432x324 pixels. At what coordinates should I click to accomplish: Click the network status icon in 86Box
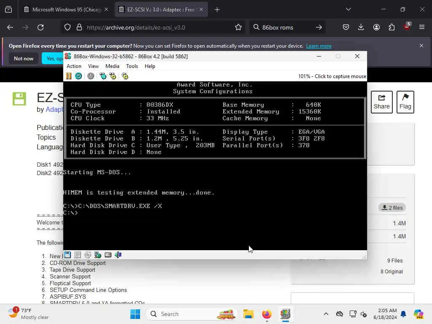[x=98, y=255]
